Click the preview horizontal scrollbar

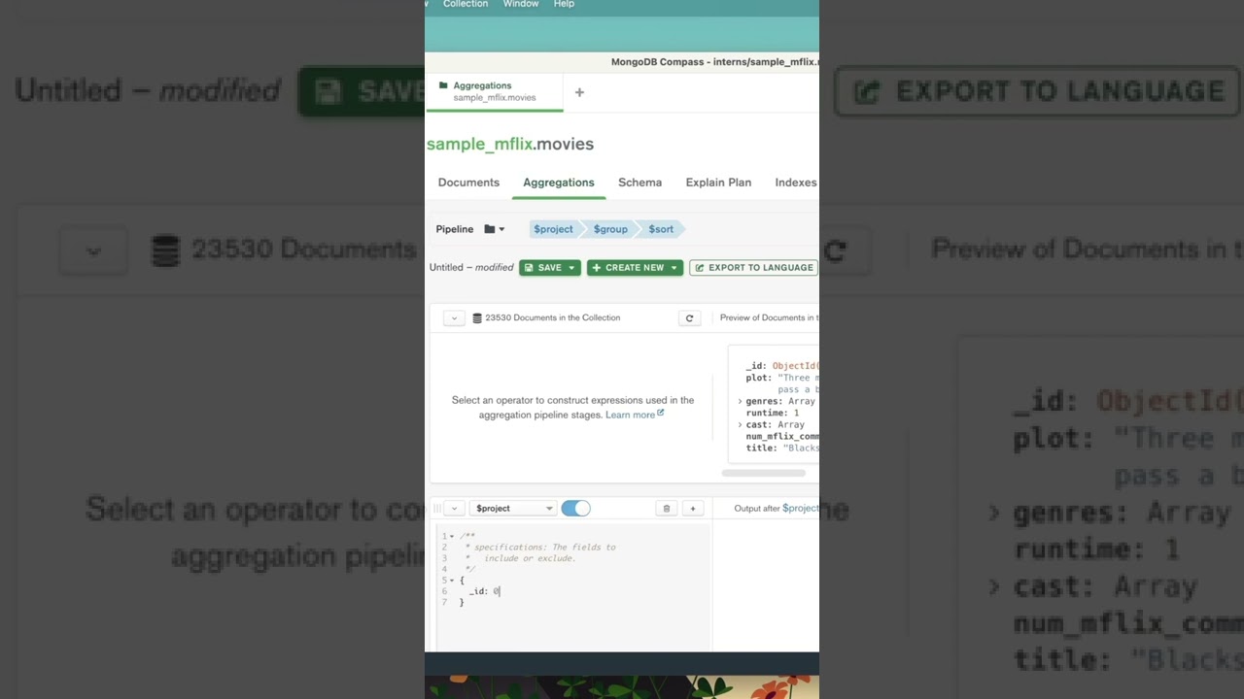click(x=764, y=474)
